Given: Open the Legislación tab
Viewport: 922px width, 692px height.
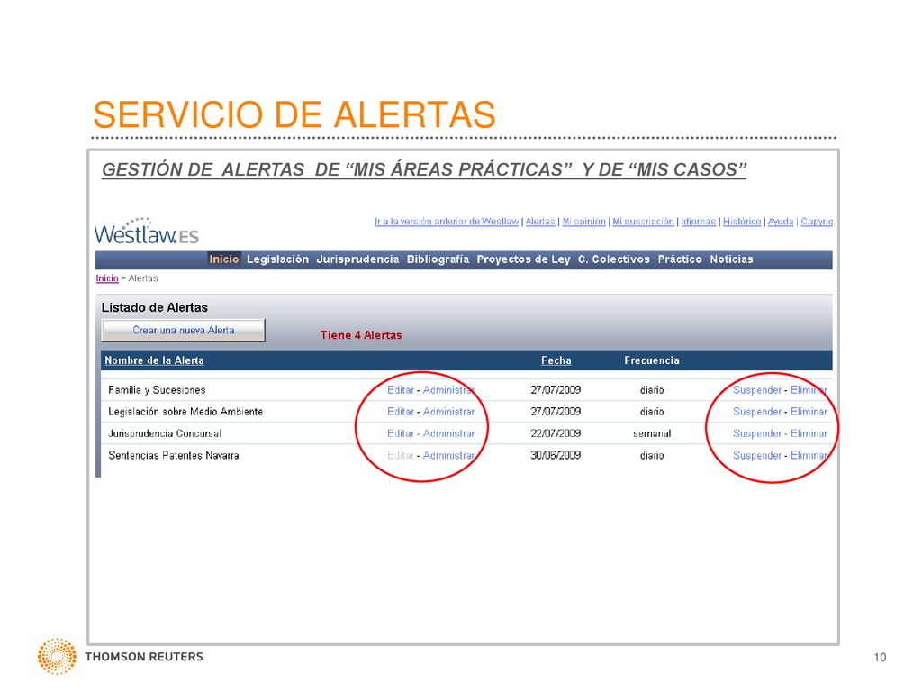Looking at the screenshot, I should tap(277, 259).
